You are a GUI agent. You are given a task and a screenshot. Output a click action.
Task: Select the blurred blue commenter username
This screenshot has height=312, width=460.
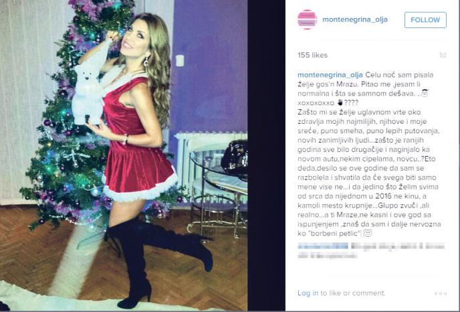pyautogui.click(x=323, y=246)
